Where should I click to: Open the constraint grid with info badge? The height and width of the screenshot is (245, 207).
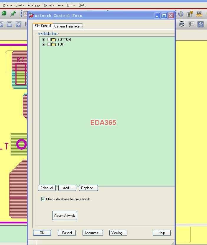(x=190, y=14)
